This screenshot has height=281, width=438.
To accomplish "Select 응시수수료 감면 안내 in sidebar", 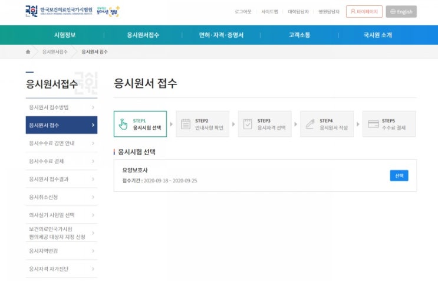I will click(x=61, y=143).
